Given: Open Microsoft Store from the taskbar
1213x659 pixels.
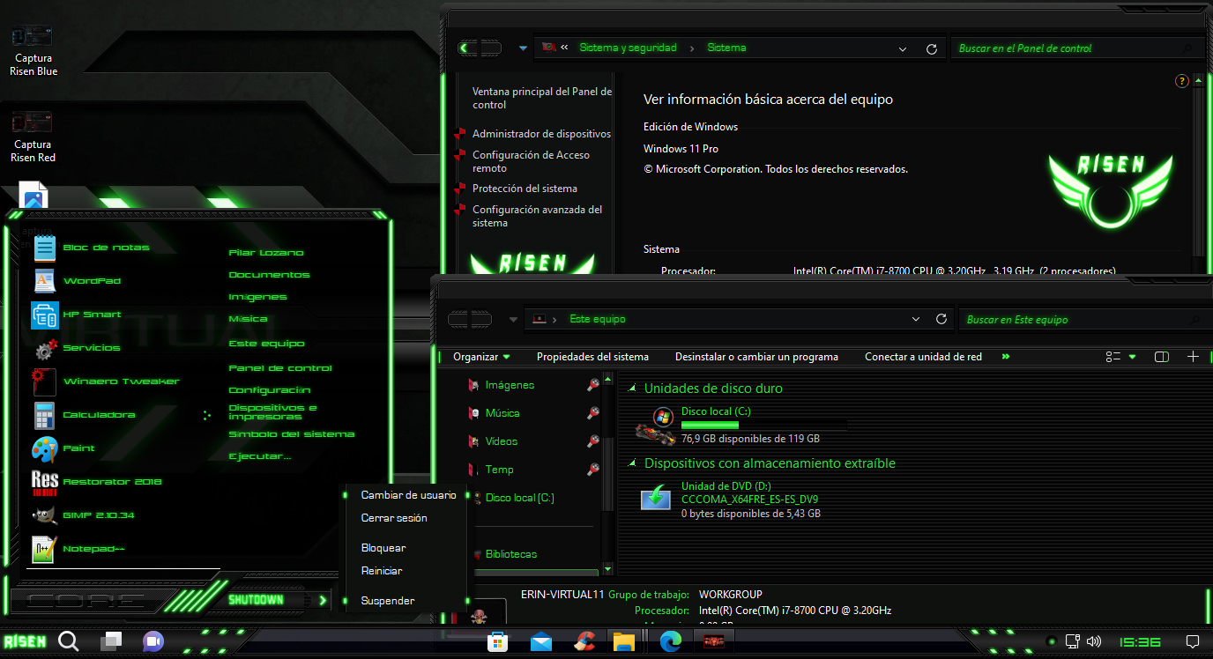Looking at the screenshot, I should tap(498, 642).
